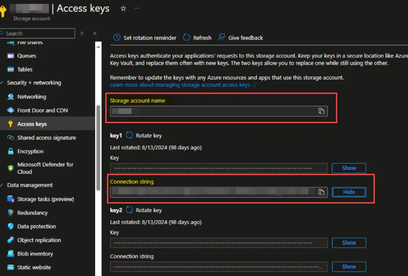This screenshot has width=408, height=276.
Task: Click the key2 masked Key field
Action: (x=218, y=243)
